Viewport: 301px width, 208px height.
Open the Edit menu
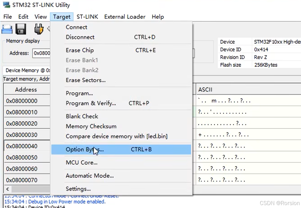(x=23, y=17)
